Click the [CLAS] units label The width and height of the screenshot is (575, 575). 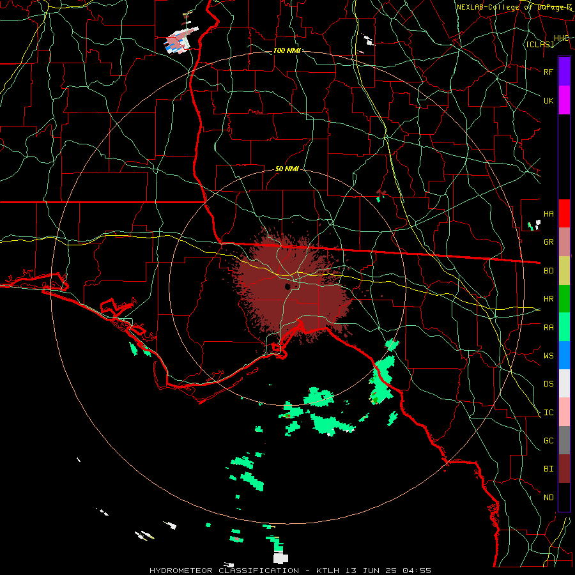tap(540, 44)
